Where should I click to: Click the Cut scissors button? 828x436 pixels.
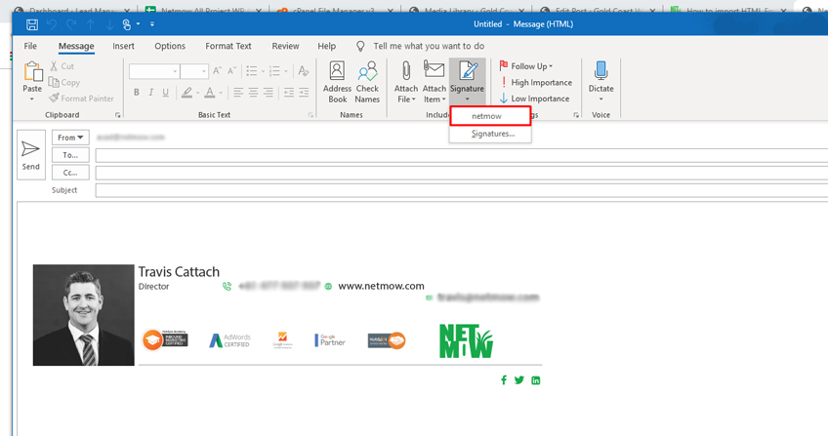(62, 66)
